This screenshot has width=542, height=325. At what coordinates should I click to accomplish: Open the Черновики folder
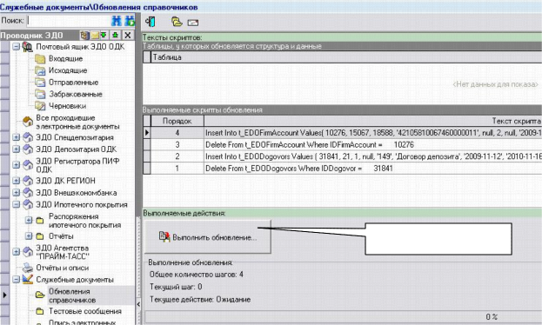pos(67,106)
